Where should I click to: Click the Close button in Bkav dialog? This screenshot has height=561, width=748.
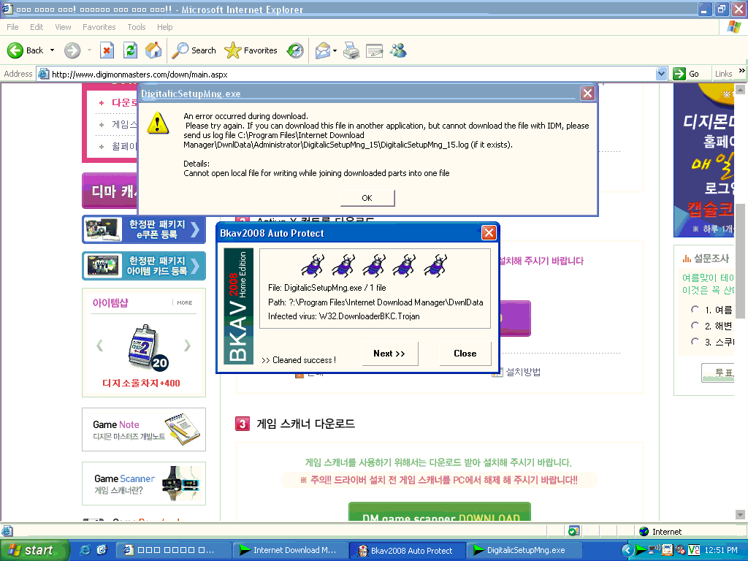[x=465, y=354]
